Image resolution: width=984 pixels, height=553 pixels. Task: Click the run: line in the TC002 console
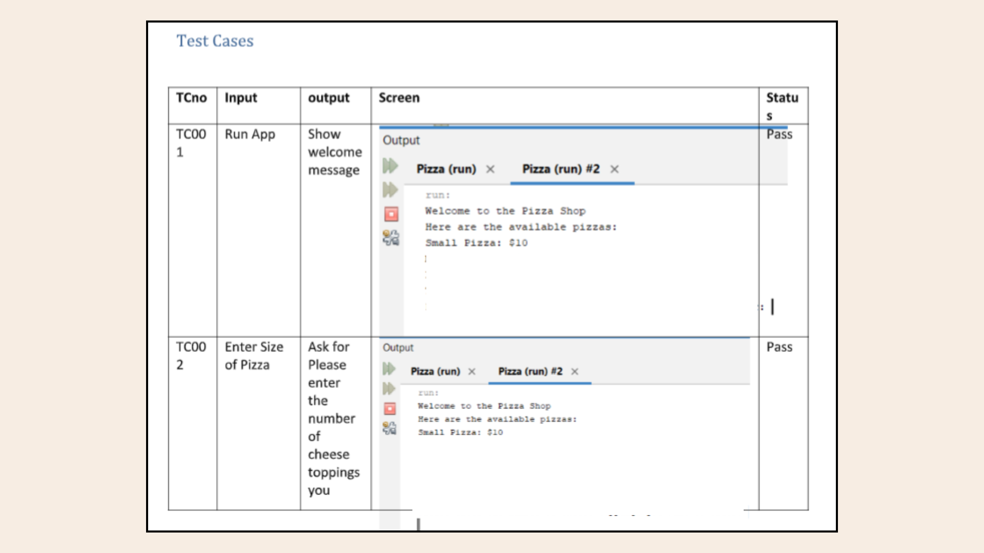[x=428, y=393]
